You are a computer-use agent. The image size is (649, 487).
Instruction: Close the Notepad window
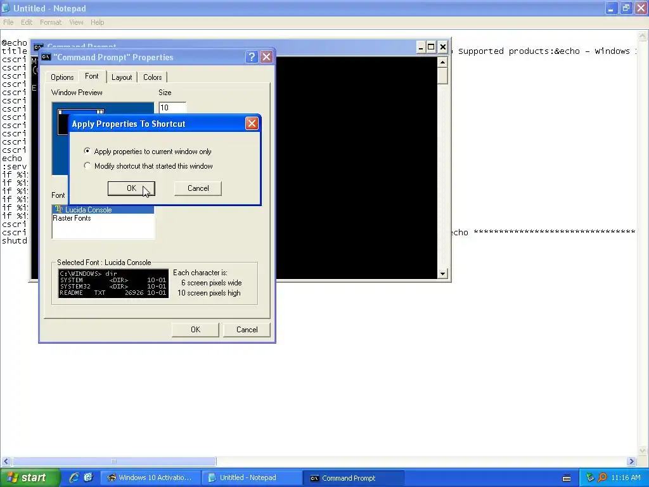pos(641,8)
